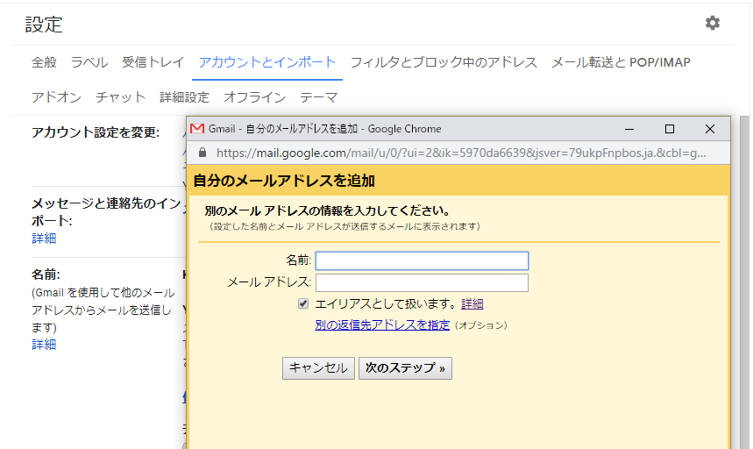
Task: Click the メール アドレス input field
Action: click(422, 282)
